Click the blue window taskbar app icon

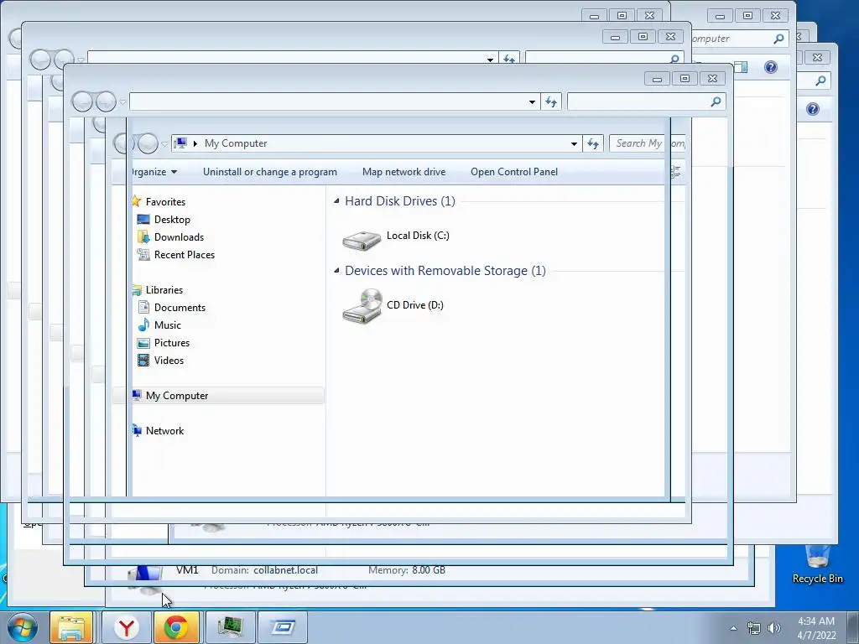[283, 627]
